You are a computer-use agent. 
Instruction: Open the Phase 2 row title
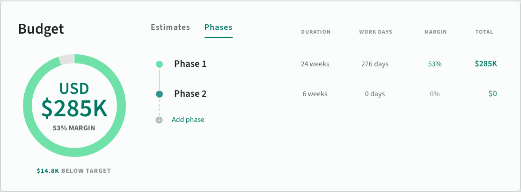tap(190, 94)
